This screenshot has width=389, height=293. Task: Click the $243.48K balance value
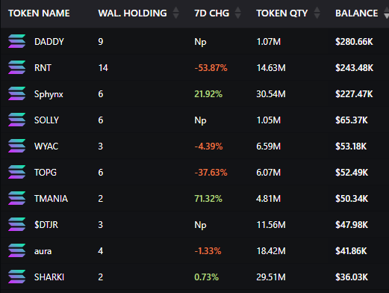tap(355, 68)
